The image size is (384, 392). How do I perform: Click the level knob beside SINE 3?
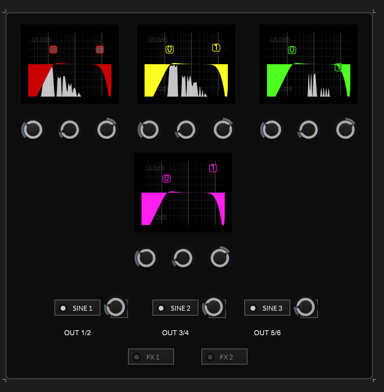pyautogui.click(x=306, y=307)
